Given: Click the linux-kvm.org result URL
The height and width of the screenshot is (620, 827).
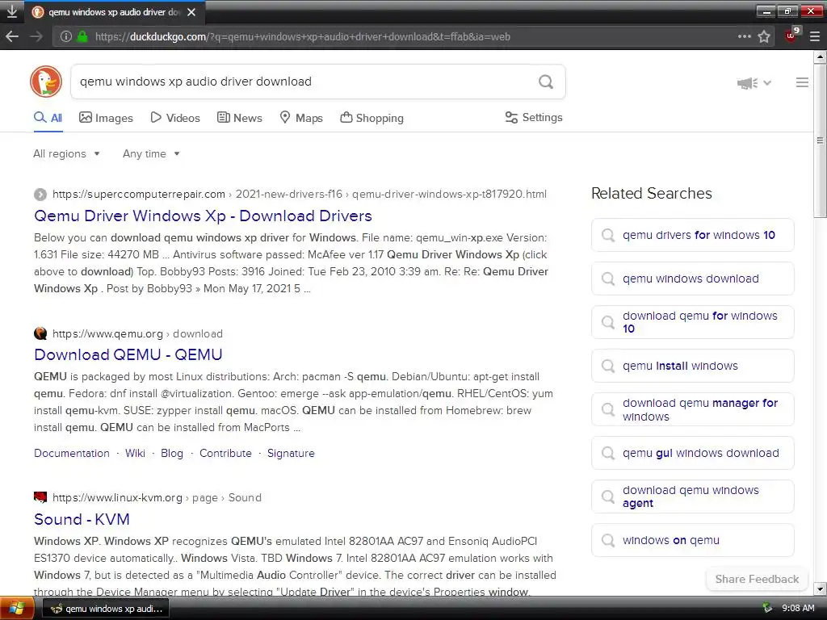Looking at the screenshot, I should click(x=157, y=497).
